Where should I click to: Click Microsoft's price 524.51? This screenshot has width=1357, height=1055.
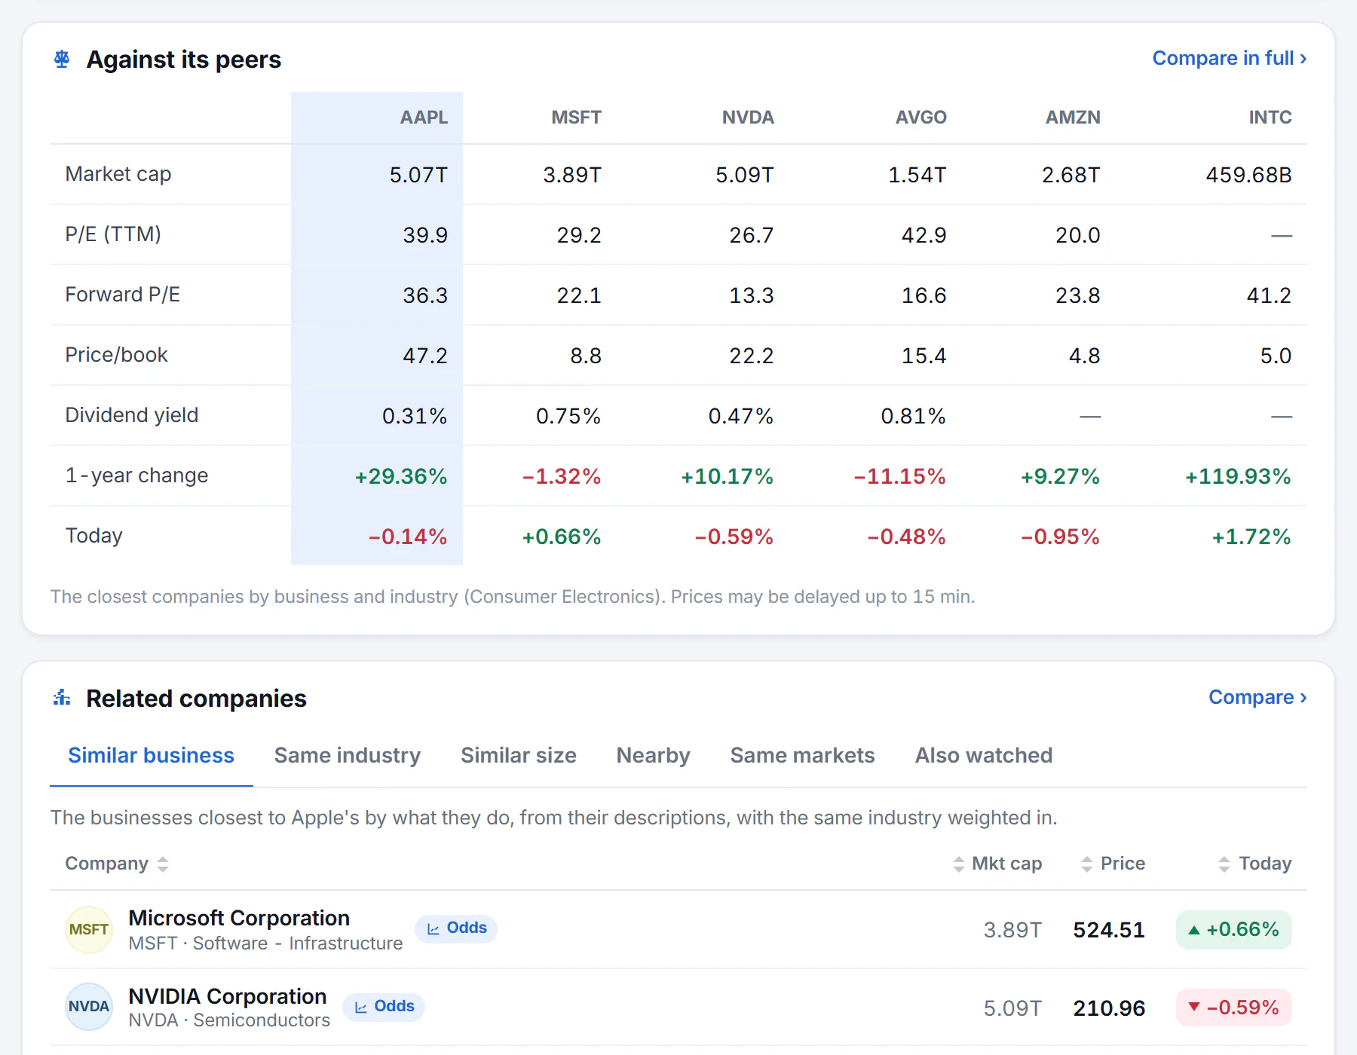(x=1109, y=930)
